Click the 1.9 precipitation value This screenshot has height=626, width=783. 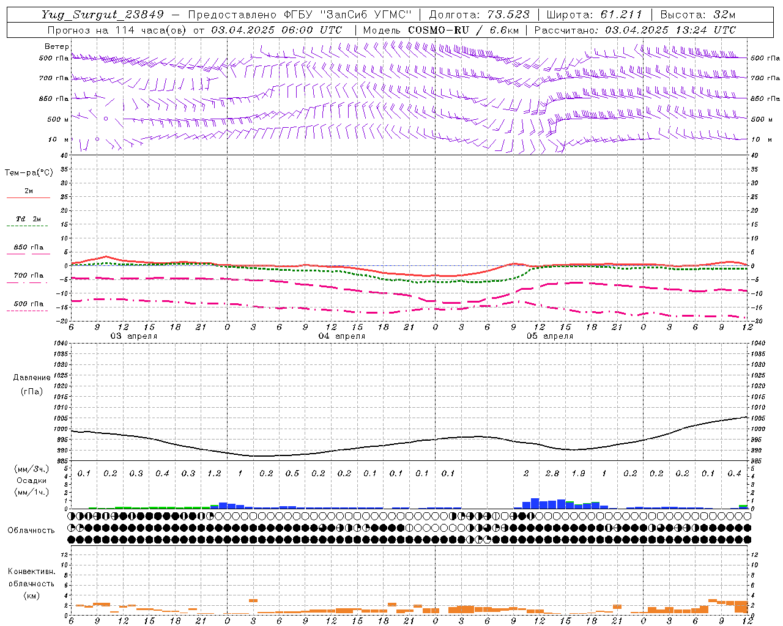pos(578,474)
